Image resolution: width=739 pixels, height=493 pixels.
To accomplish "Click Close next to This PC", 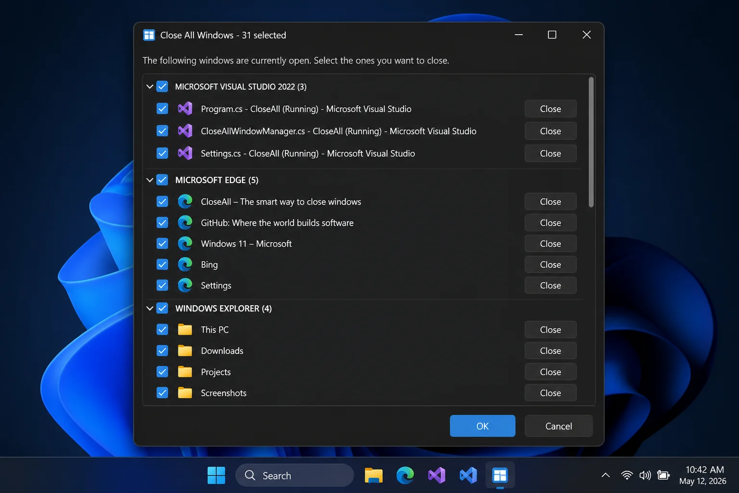I will pyautogui.click(x=550, y=330).
